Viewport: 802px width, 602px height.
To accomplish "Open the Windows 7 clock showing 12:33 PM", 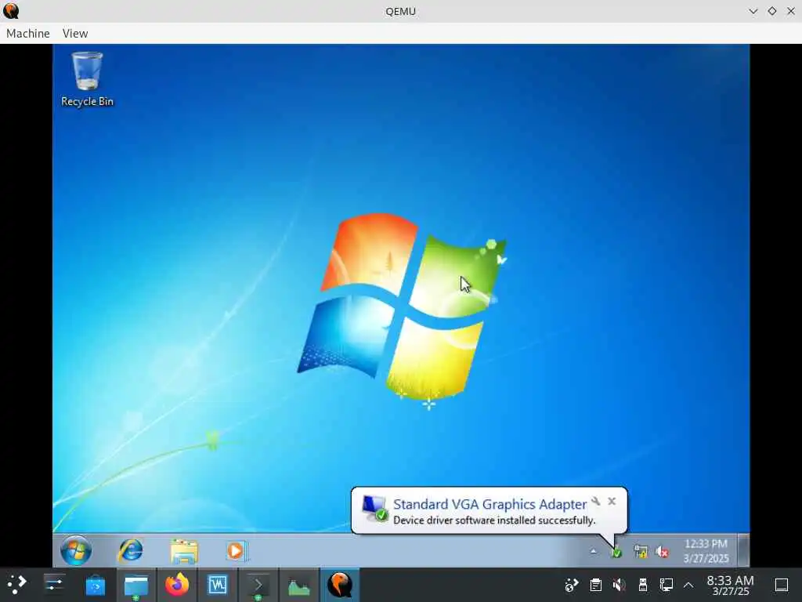I will pyautogui.click(x=706, y=551).
